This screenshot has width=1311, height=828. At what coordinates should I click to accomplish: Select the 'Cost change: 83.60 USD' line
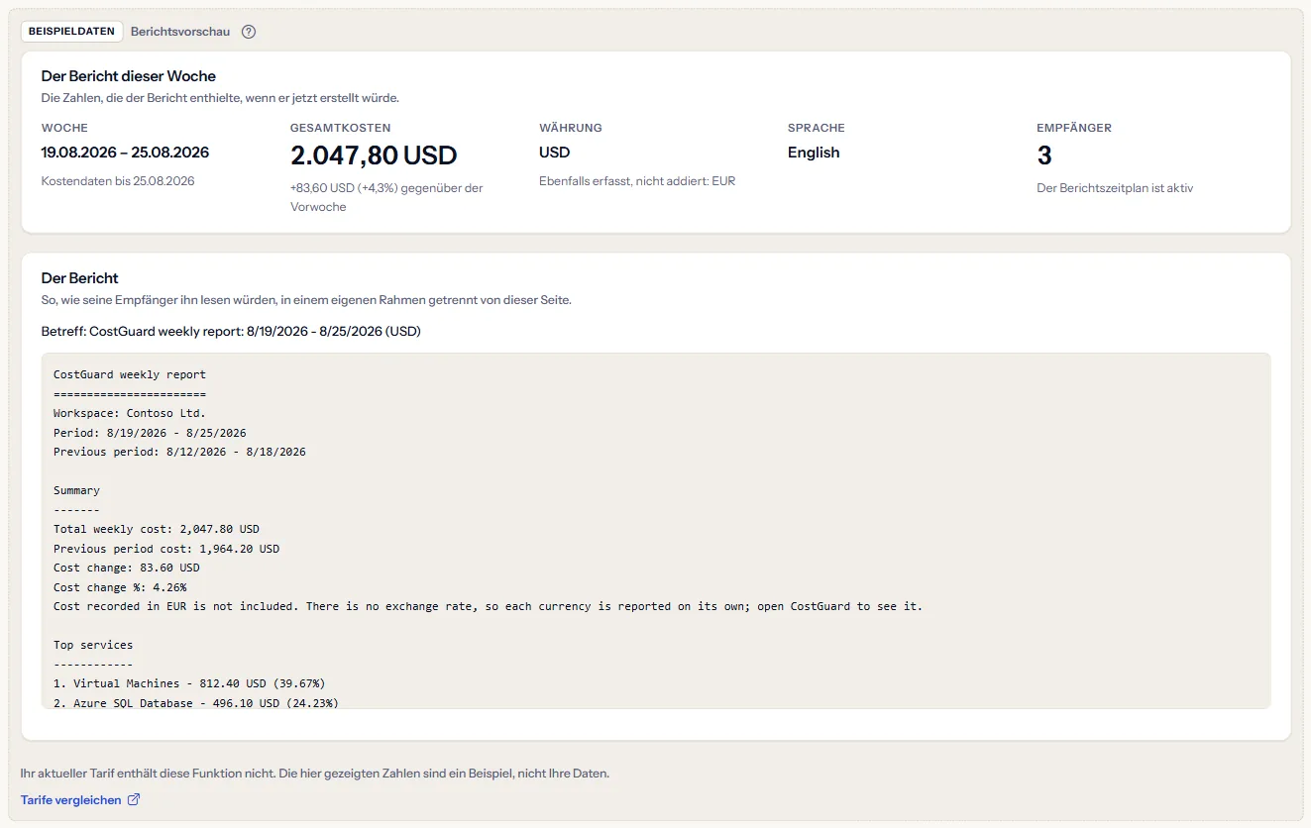127,568
